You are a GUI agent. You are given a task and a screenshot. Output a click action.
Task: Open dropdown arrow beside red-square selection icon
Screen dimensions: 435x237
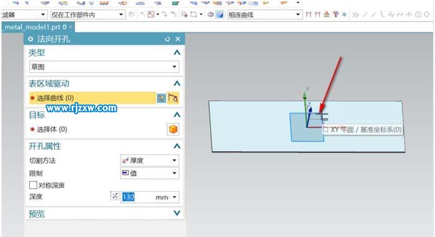(x=158, y=14)
